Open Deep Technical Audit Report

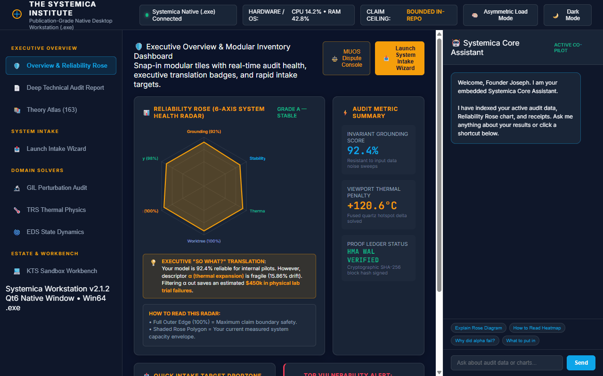tap(61, 88)
